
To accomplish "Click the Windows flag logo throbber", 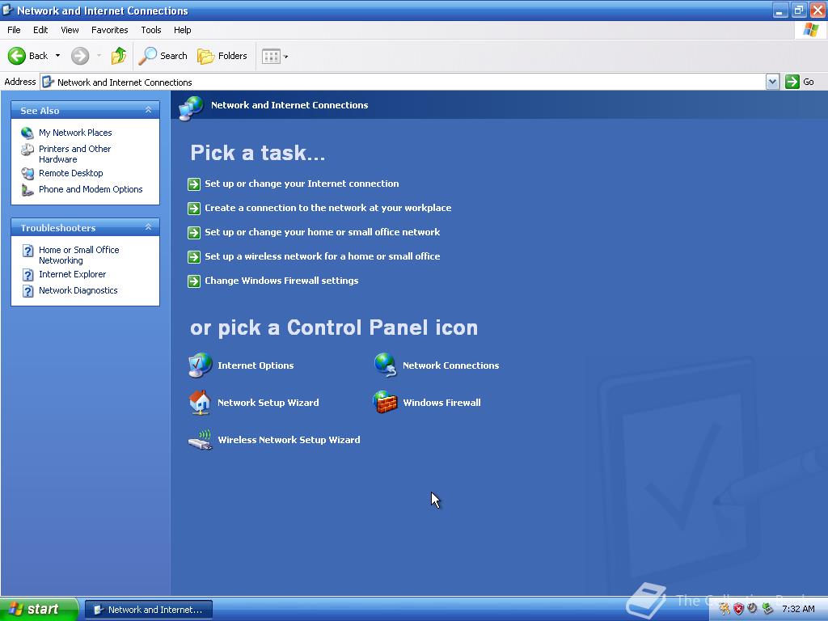I will click(x=810, y=30).
